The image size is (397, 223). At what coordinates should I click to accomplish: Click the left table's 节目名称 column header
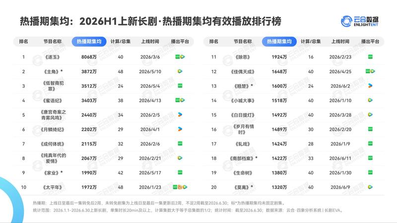[53, 42]
